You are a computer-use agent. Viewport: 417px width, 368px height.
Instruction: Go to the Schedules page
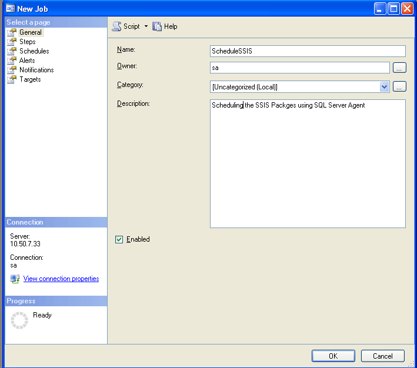[34, 51]
